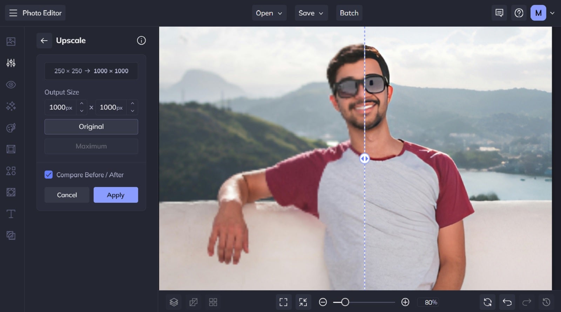This screenshot has width=561, height=312.
Task: Open the palette Artsy sidebar icon
Action: coord(11,128)
